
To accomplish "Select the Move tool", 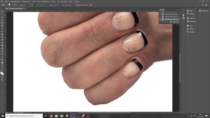I will click(x=2, y=11).
